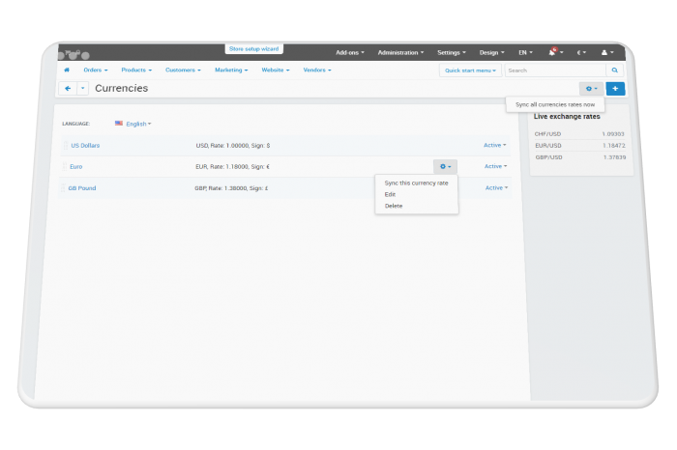677x450 pixels.
Task: Click the GBP rate details text
Action: (231, 188)
